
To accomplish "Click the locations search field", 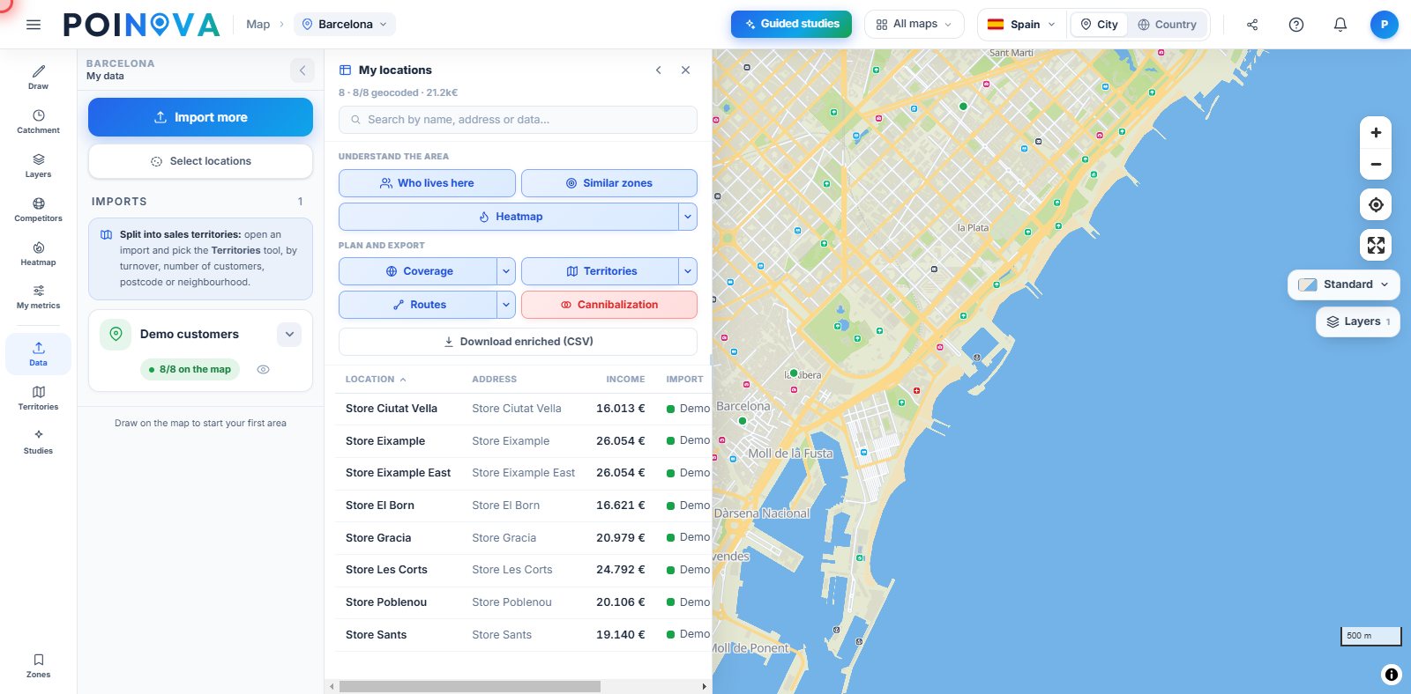I will 518,120.
